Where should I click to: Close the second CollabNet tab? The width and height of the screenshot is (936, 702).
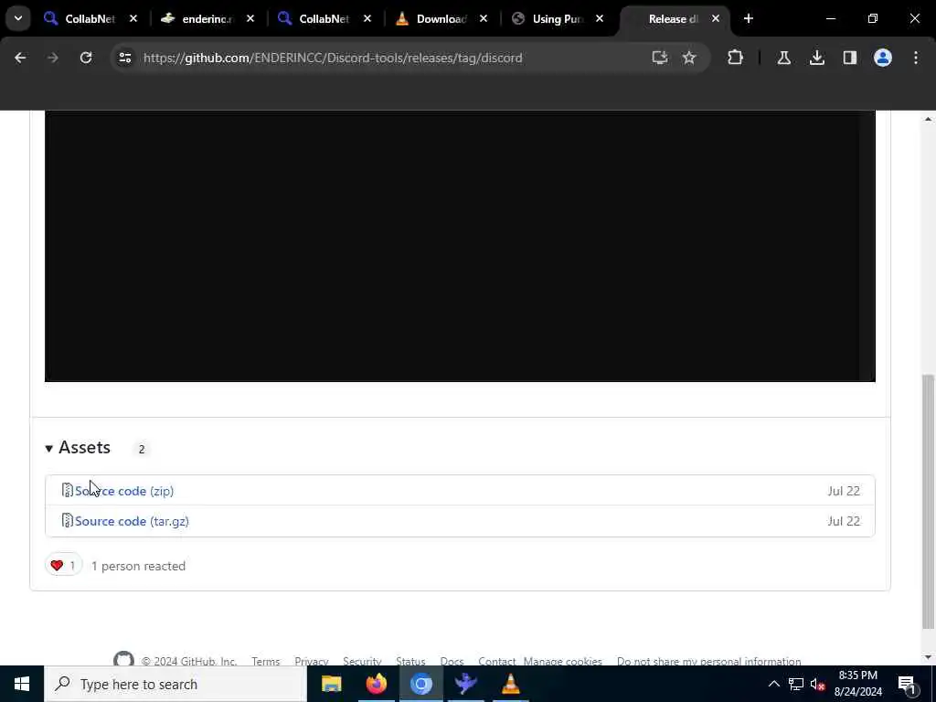tap(367, 19)
